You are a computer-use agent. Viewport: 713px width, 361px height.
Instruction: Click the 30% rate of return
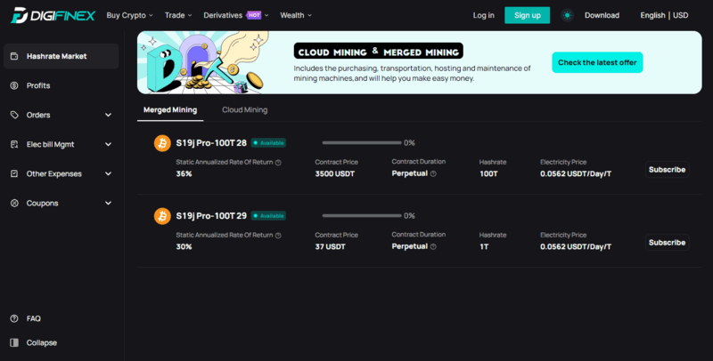(x=184, y=246)
